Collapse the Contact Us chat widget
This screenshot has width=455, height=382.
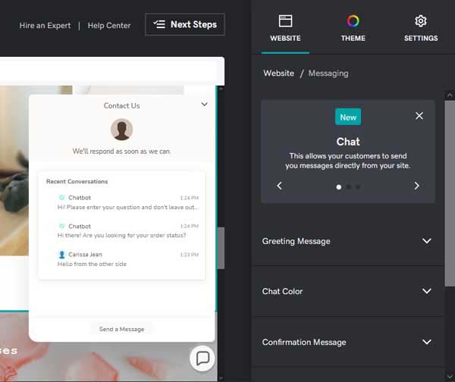coord(204,105)
